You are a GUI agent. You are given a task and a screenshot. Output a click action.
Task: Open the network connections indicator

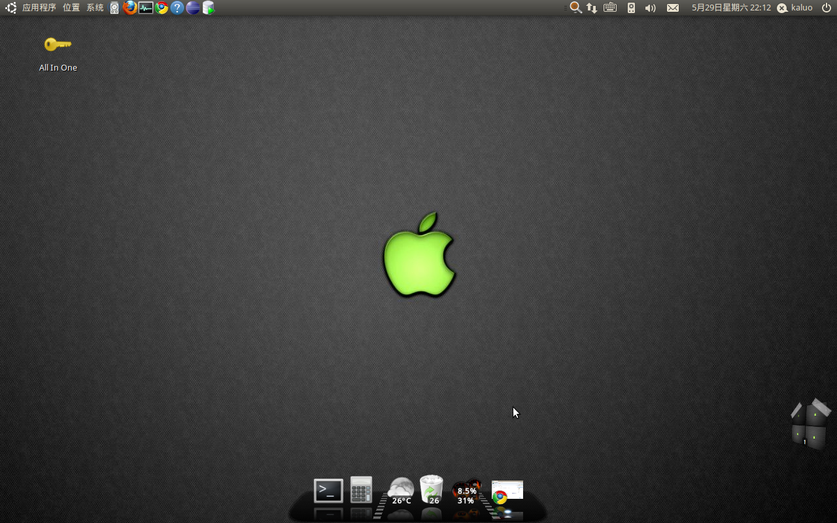click(592, 8)
